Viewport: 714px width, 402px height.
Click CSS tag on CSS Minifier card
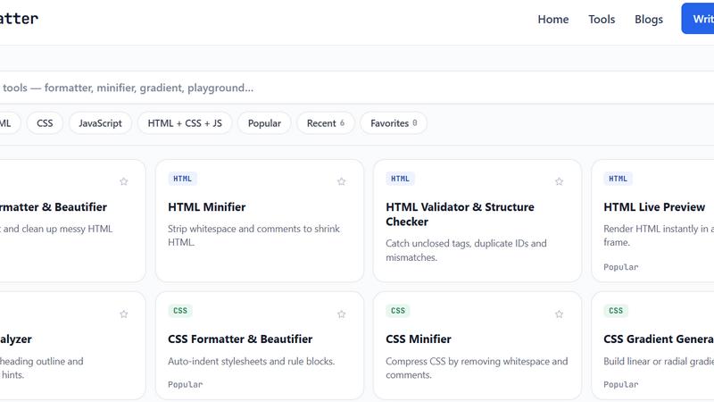tap(397, 311)
